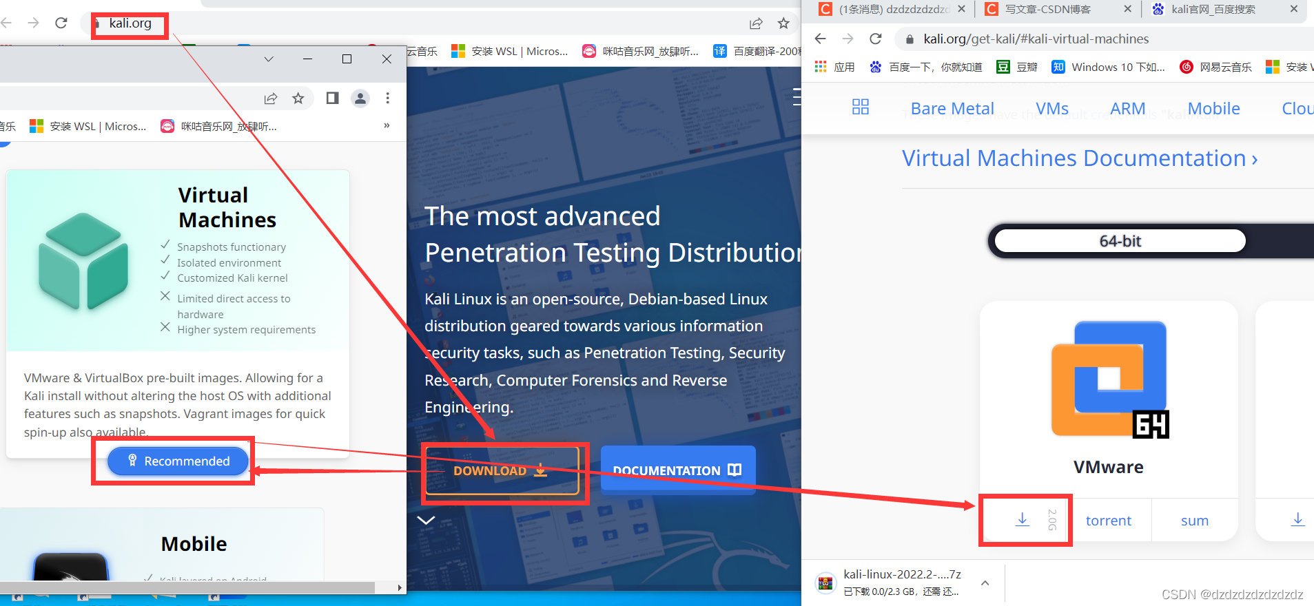Click the lock icon beside kali.org/get-kali

[910, 39]
